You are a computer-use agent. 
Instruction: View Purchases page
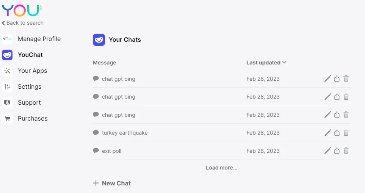coord(25,119)
